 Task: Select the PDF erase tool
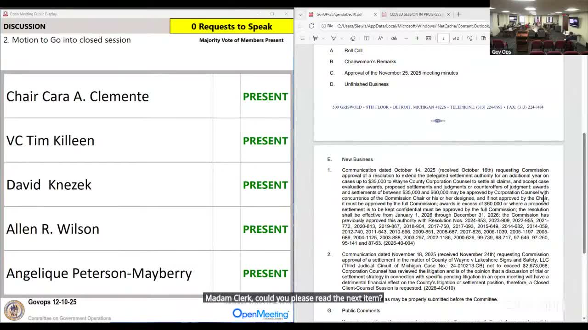tap(353, 38)
